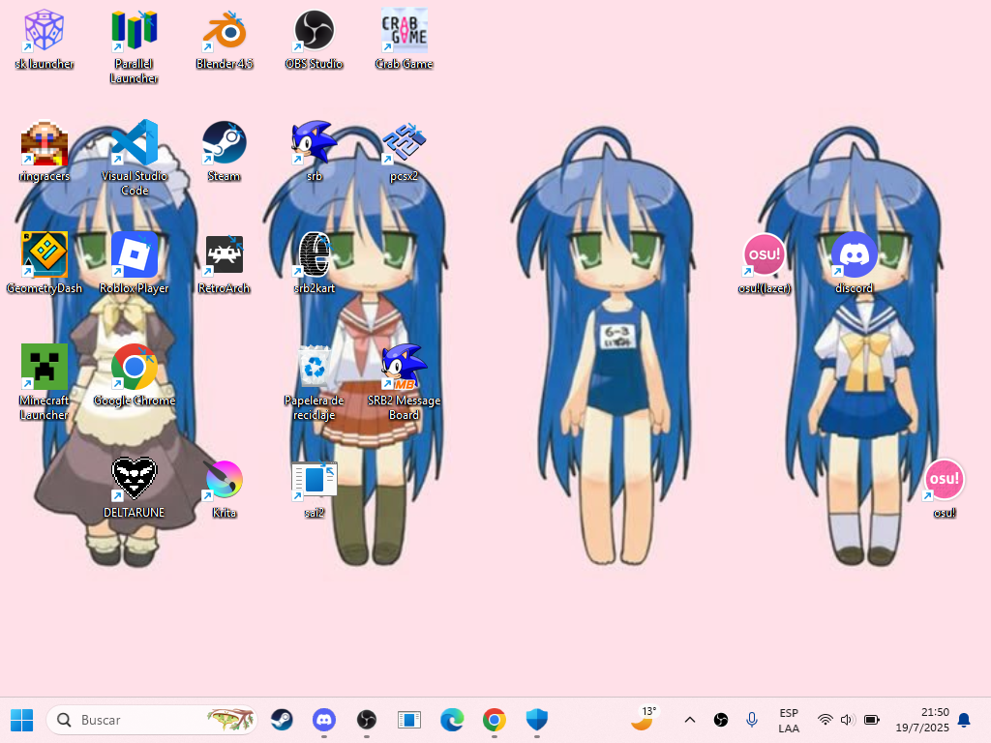Click the Blender 4.5 shortcut
Viewport: 991px width, 743px height.
(225, 39)
